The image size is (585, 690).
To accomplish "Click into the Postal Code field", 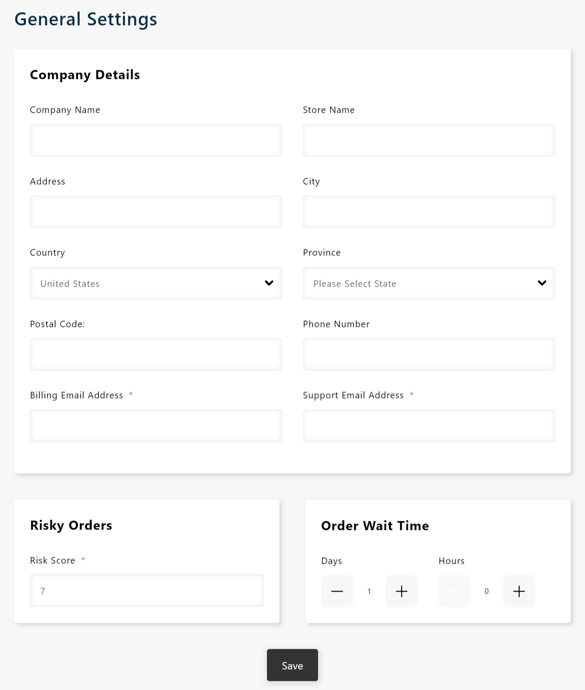I will pyautogui.click(x=156, y=354).
